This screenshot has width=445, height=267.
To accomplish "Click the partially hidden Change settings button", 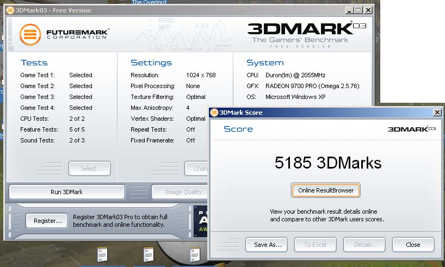I will click(196, 169).
